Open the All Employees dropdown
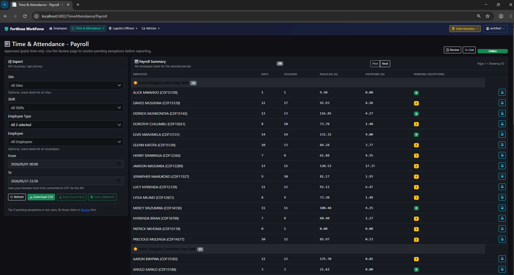The width and height of the screenshot is (514, 275). coord(66,142)
